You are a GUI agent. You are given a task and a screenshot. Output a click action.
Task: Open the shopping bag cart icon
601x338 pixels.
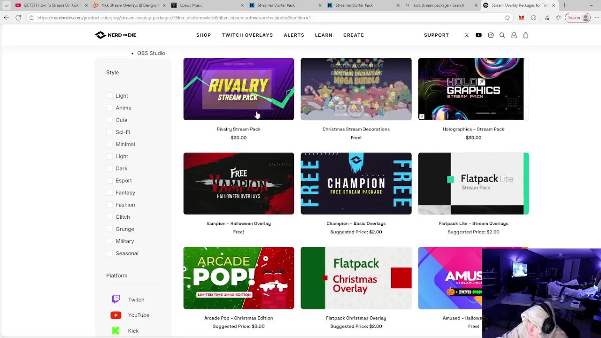point(526,35)
